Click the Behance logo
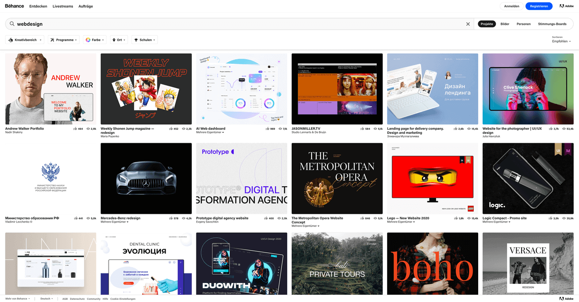579x302 pixels. coord(14,6)
